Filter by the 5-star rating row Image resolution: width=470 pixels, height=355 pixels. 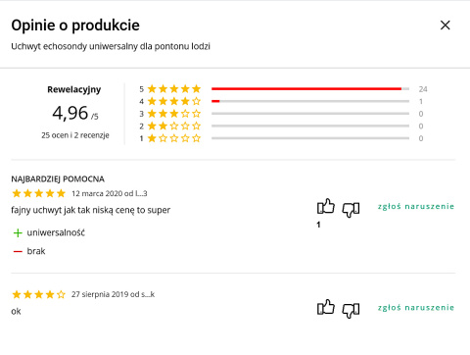[x=283, y=89]
